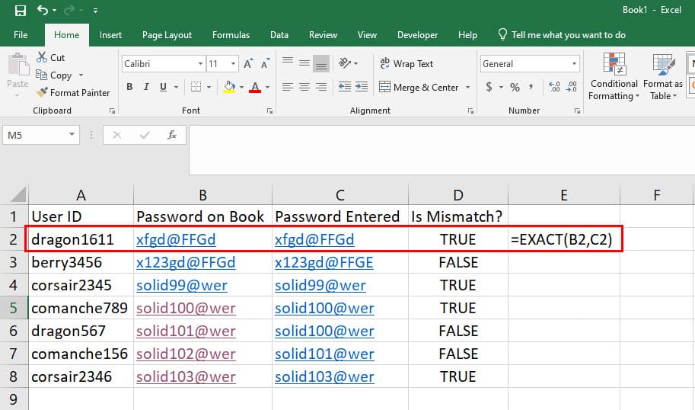This screenshot has width=695, height=410.
Task: Open the File tab
Action: pos(21,35)
